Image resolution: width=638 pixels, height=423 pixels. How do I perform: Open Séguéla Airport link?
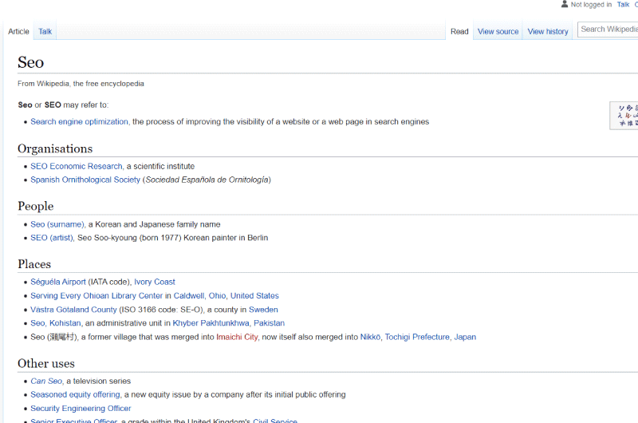coord(58,282)
